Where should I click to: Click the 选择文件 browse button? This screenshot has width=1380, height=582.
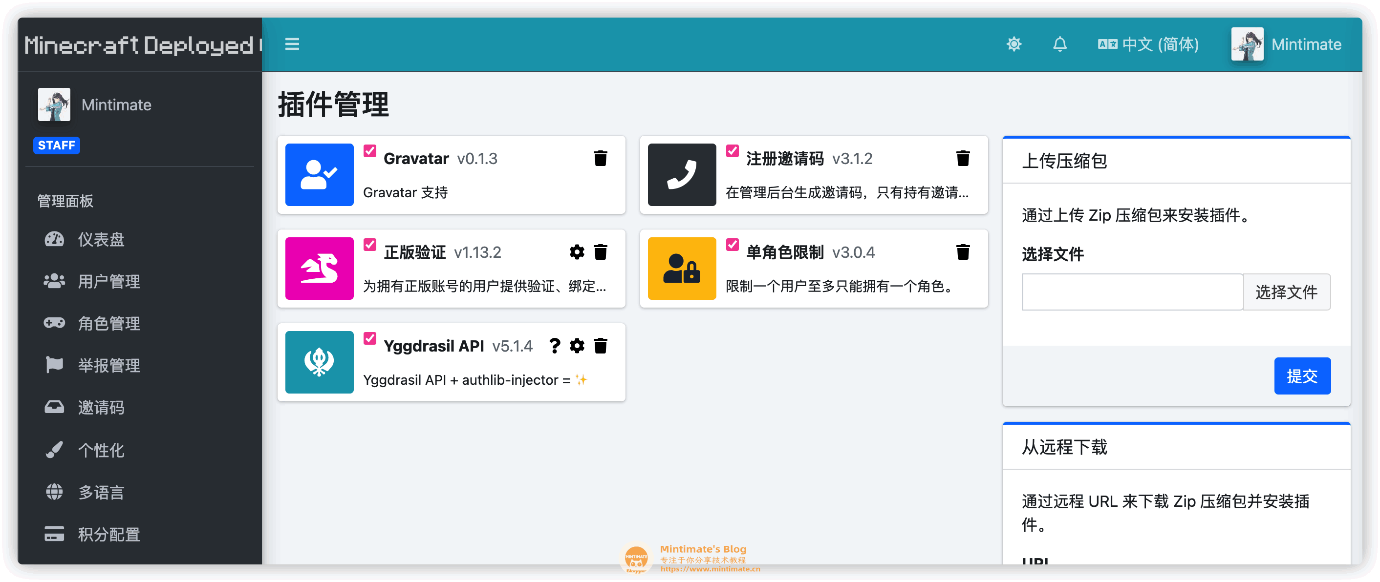pos(1286,292)
